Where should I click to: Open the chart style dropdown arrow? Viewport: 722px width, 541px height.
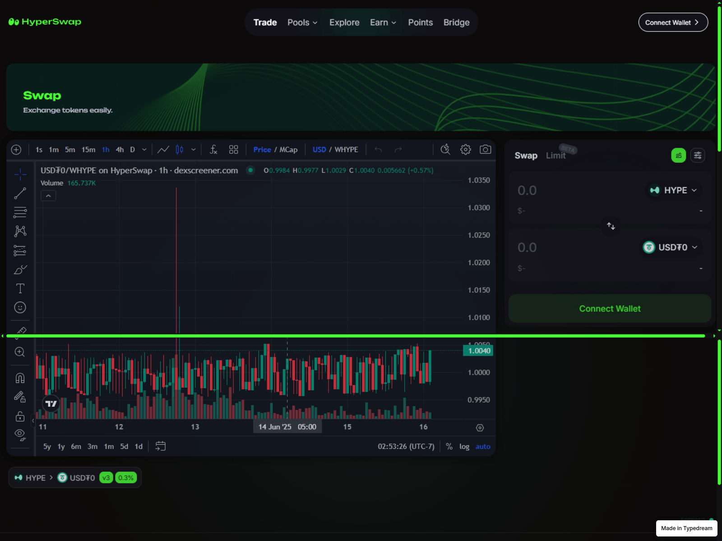pyautogui.click(x=194, y=150)
